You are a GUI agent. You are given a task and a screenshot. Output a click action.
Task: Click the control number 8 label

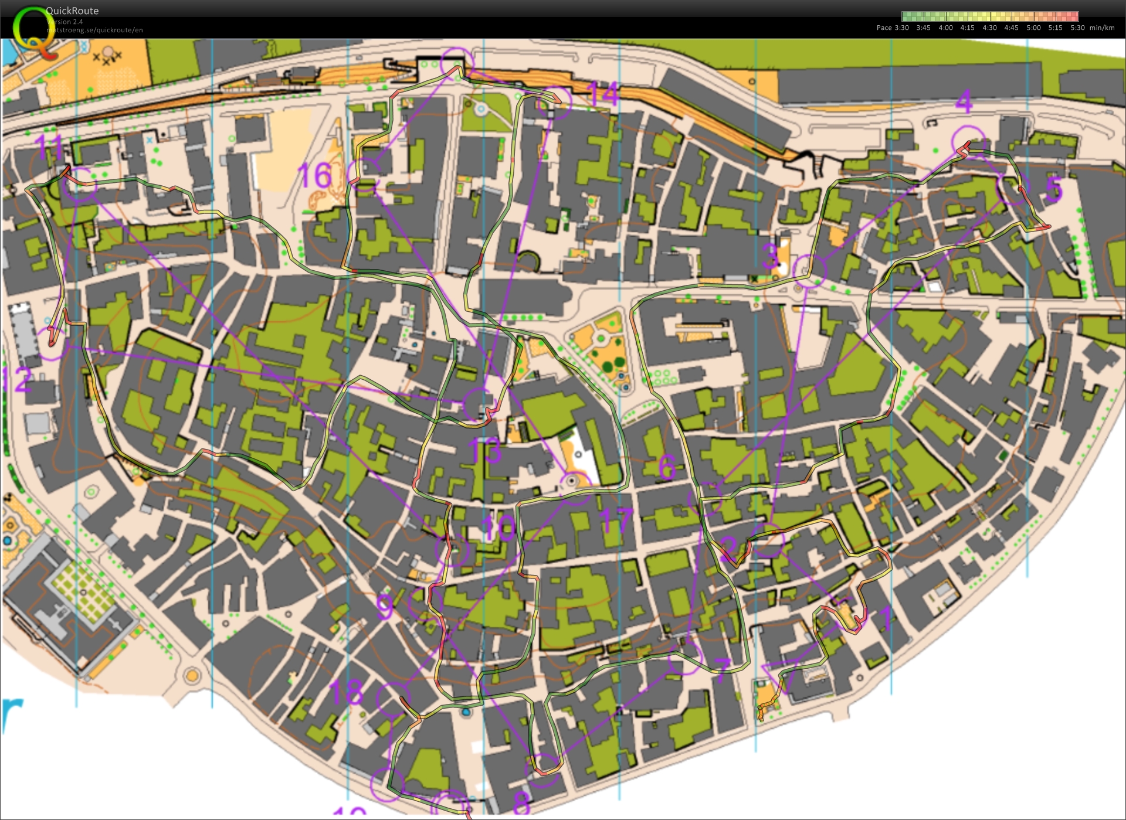tap(521, 802)
